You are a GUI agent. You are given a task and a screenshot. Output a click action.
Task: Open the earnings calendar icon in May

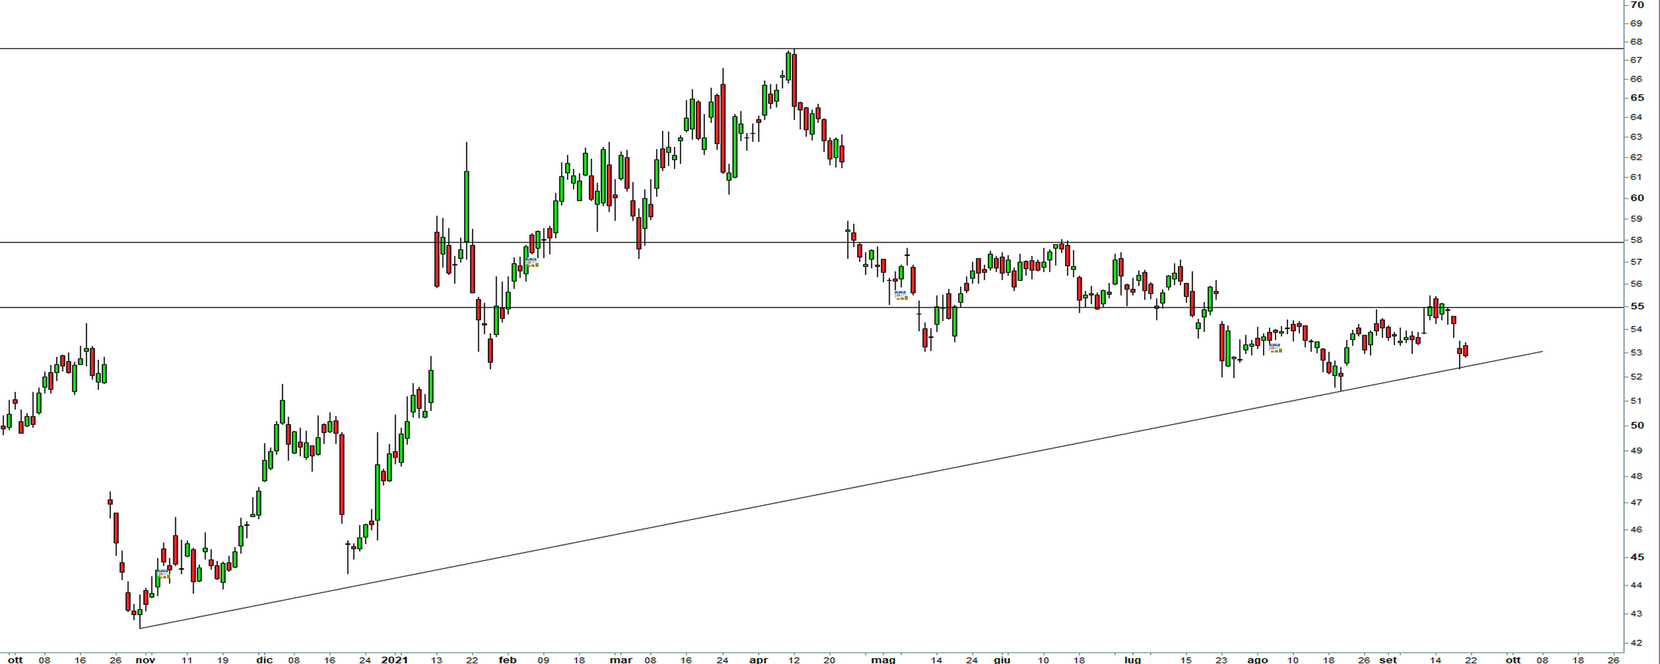[901, 295]
